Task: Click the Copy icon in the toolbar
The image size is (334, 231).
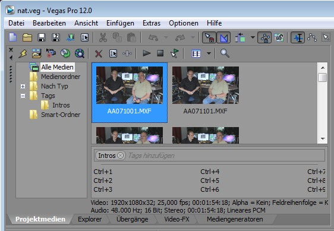Action: click(x=117, y=37)
